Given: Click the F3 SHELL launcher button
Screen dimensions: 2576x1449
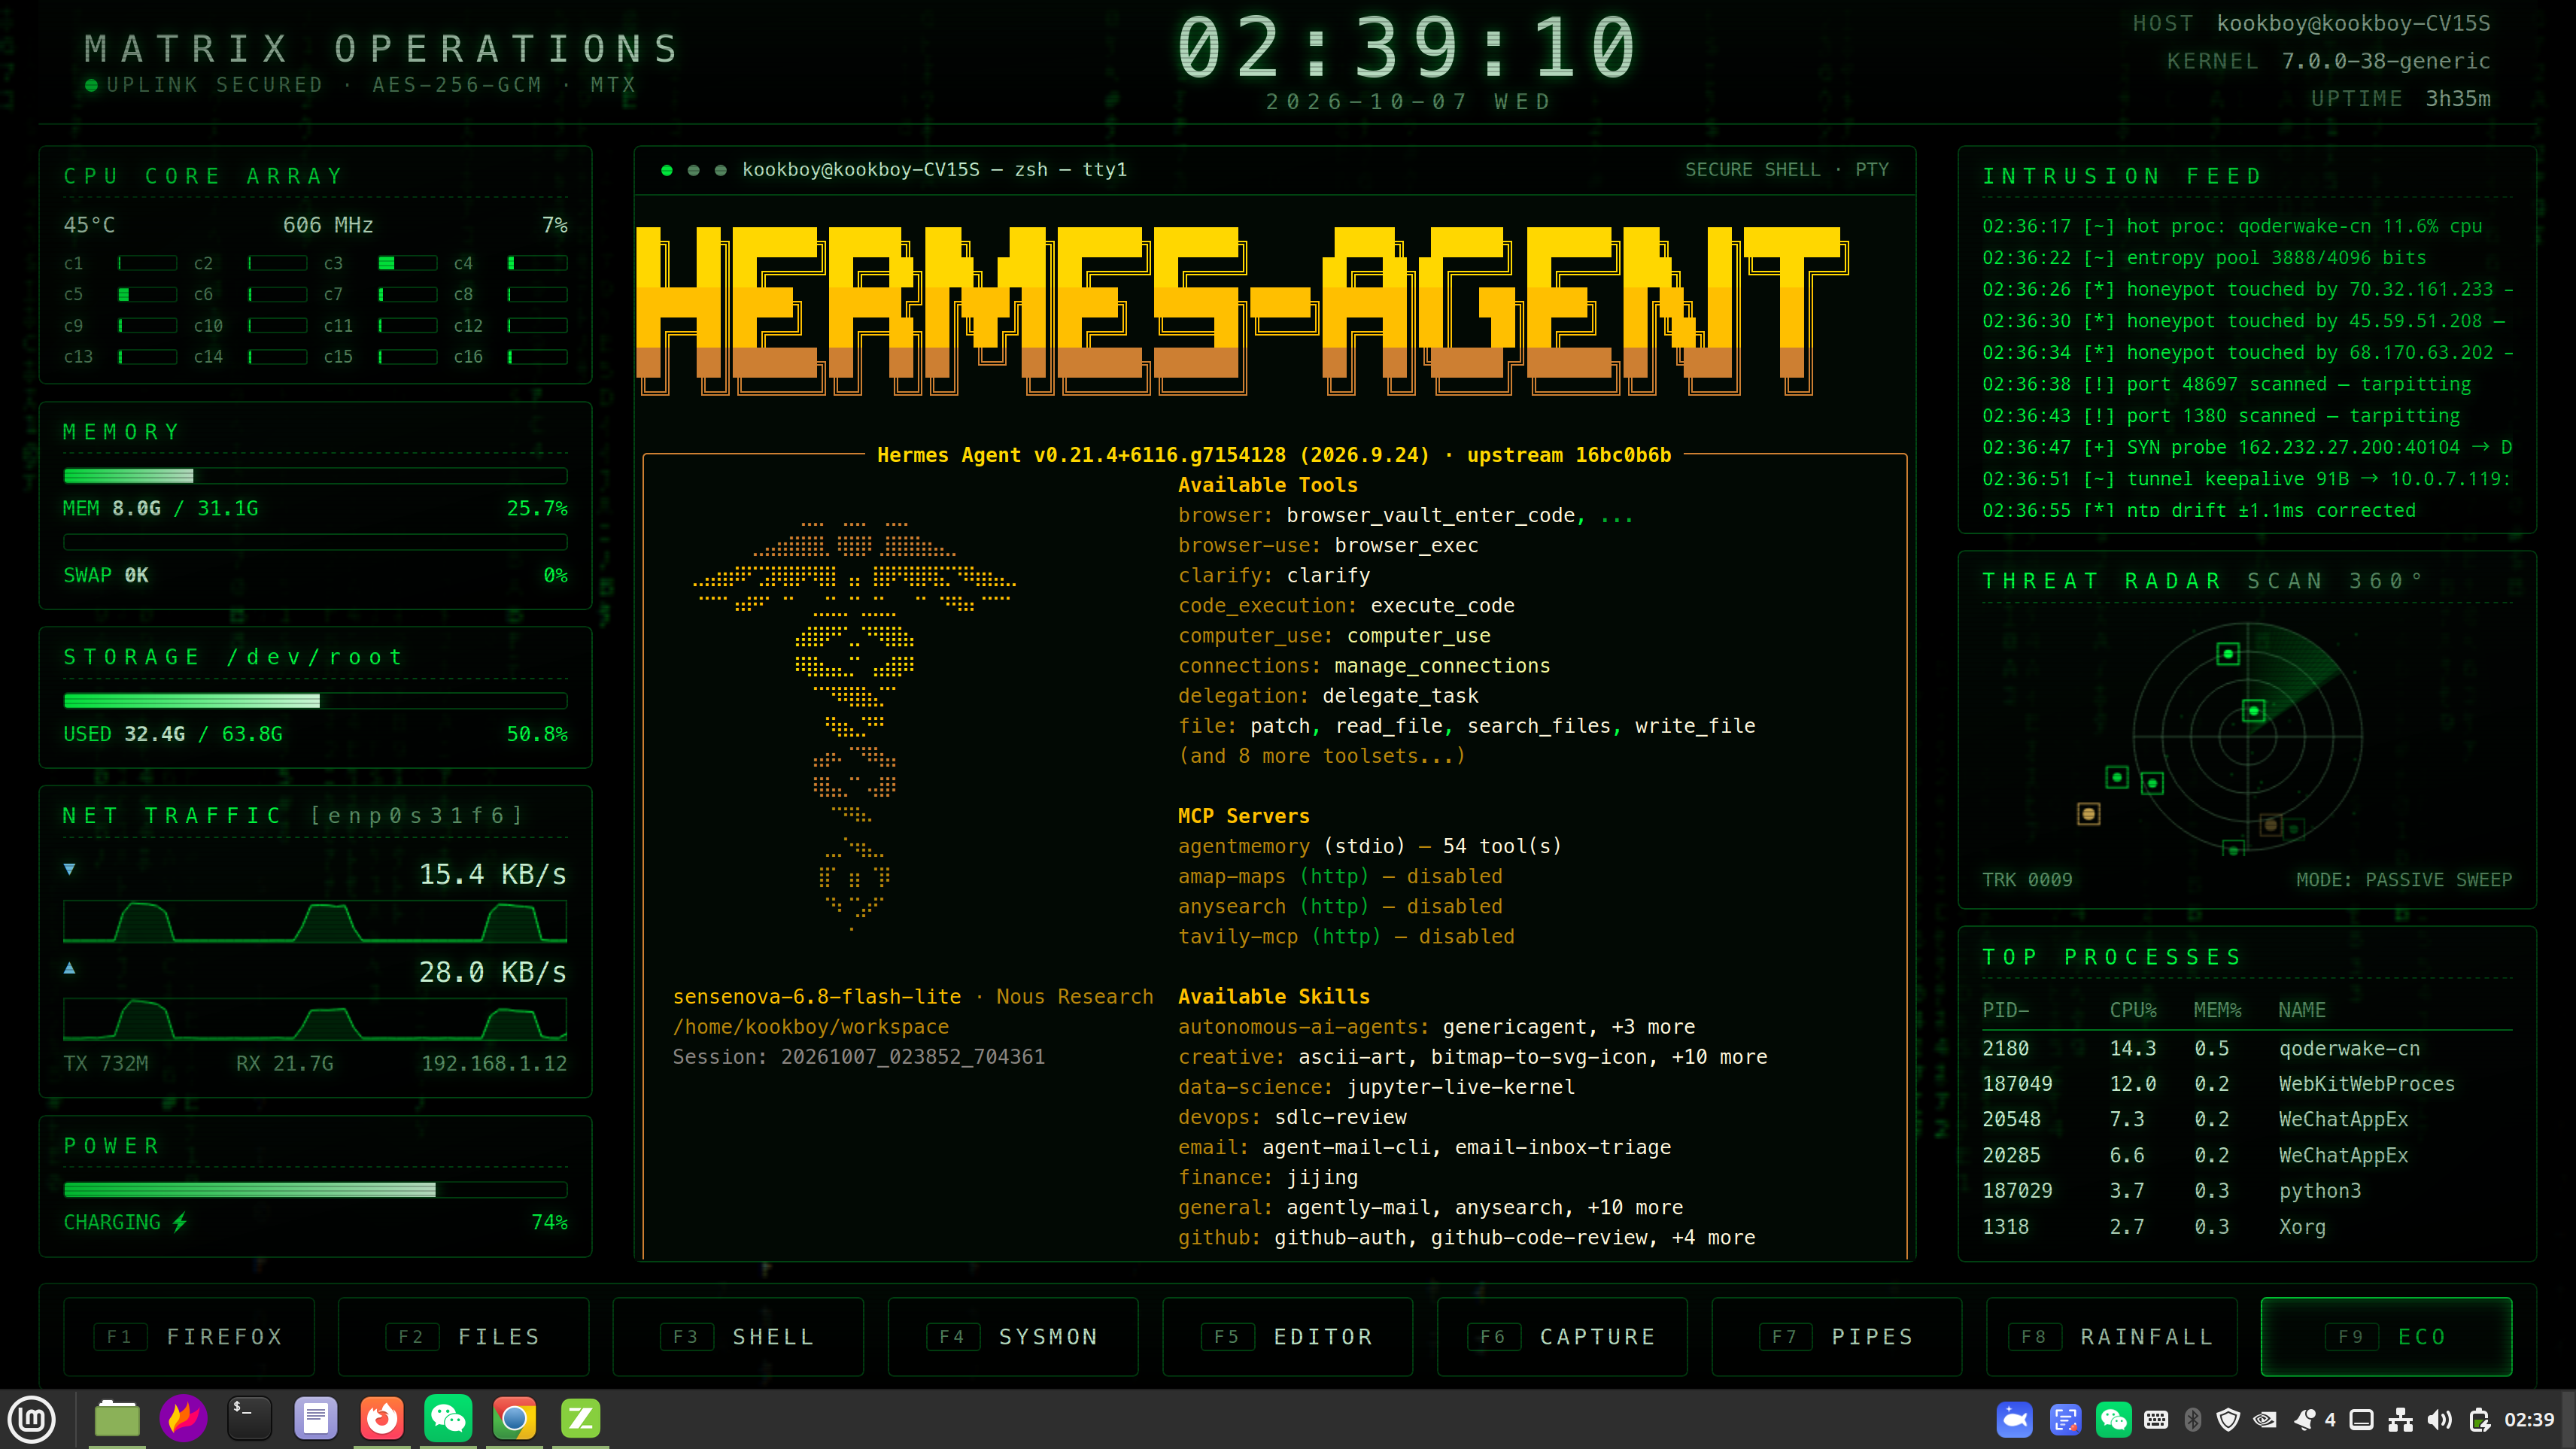Looking at the screenshot, I should tap(738, 1337).
